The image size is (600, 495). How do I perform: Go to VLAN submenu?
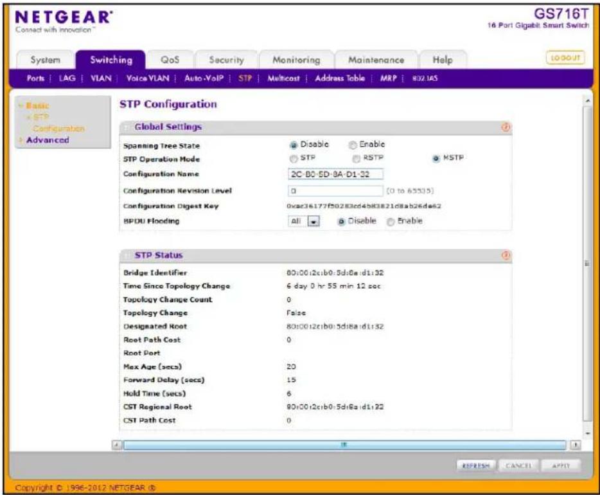click(101, 78)
